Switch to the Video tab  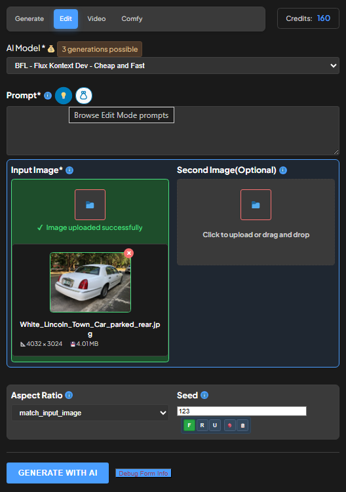pyautogui.click(x=96, y=19)
